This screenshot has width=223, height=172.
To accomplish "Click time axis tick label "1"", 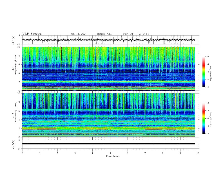I will click(40, 153).
